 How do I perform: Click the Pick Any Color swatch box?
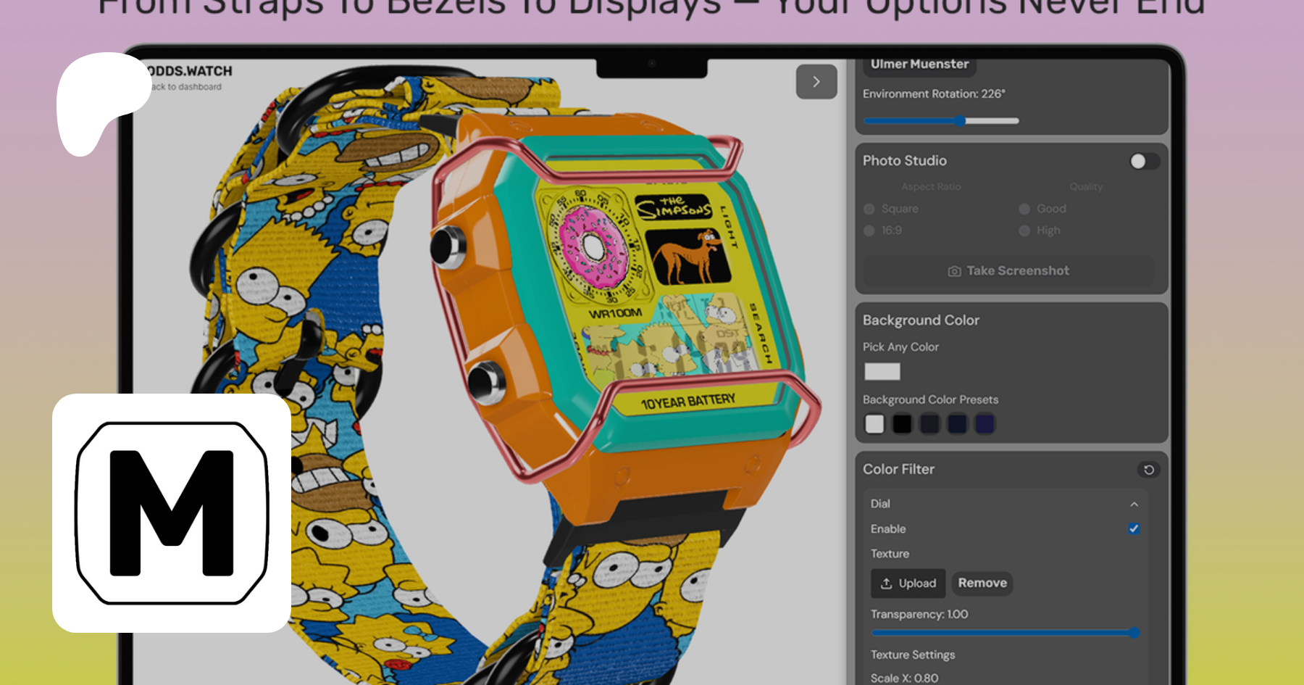coord(882,372)
